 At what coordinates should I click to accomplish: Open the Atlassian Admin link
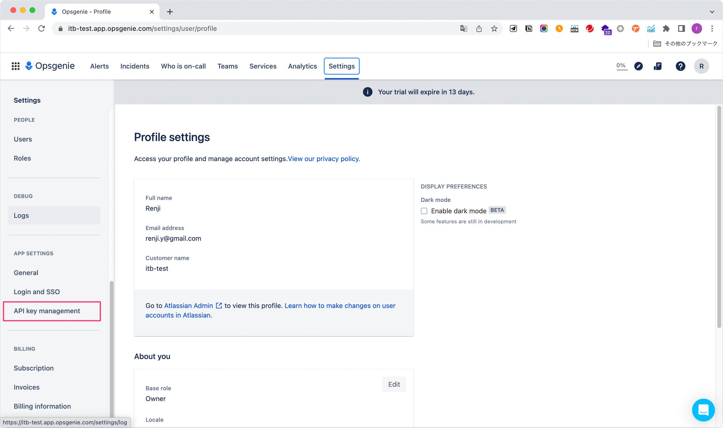(x=189, y=306)
